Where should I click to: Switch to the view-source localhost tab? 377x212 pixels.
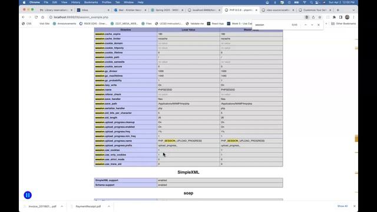pos(277,10)
